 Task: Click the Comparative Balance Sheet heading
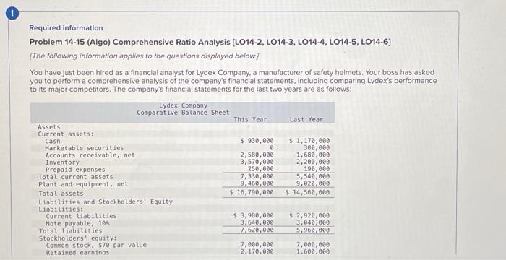[183, 113]
